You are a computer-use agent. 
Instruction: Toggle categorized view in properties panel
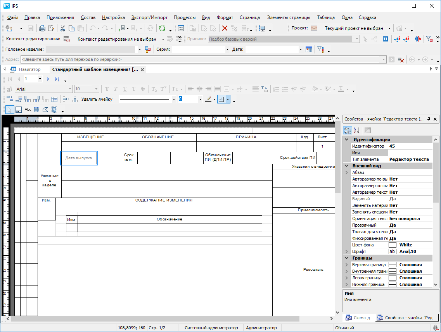coord(348,130)
